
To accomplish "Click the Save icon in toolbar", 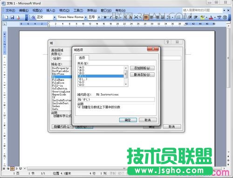I will point(12,17).
